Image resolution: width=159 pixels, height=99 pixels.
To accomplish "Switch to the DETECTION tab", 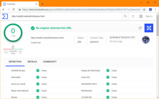I will coord(15,62).
